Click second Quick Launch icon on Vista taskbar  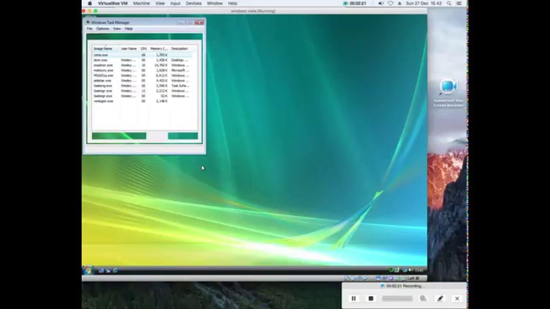pos(108,270)
